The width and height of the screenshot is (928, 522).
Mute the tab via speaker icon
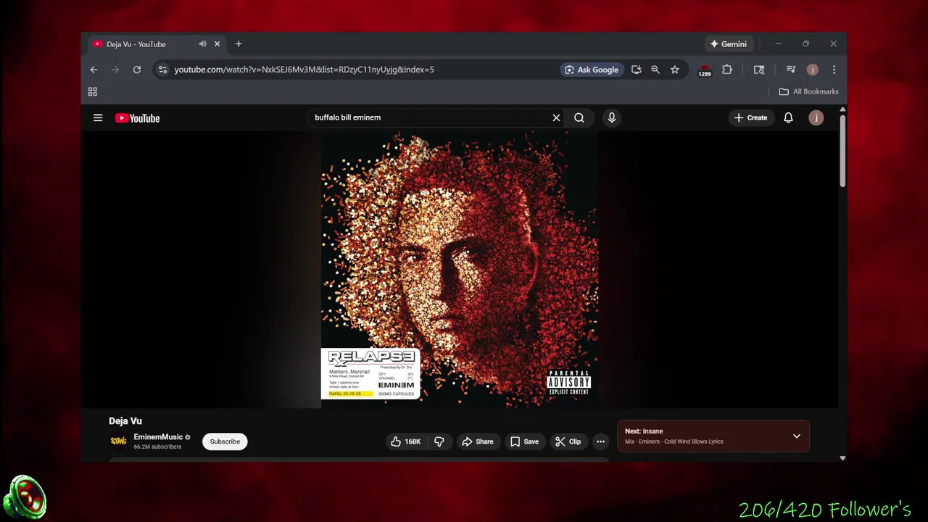202,44
